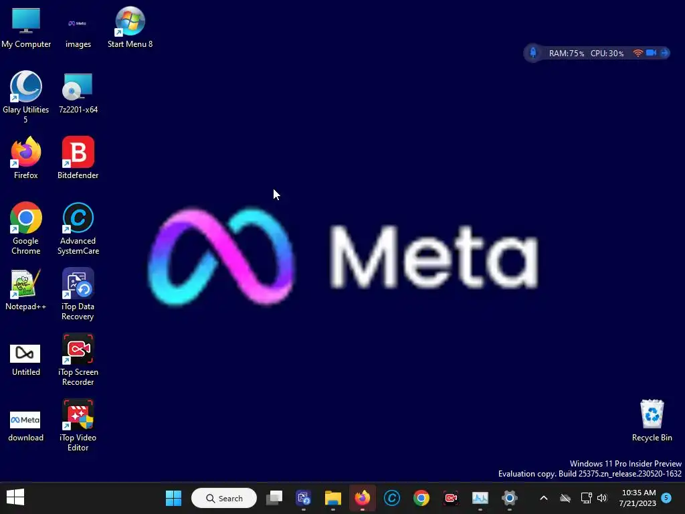Launch Firefox from the desktop

26,158
